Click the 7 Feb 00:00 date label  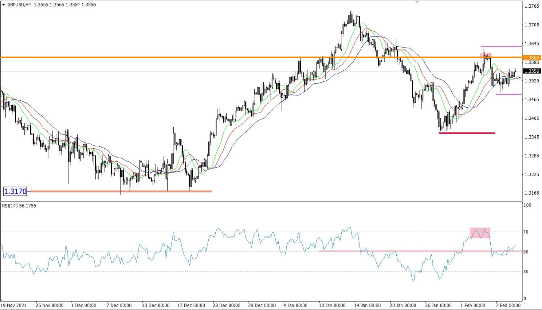pos(509,305)
